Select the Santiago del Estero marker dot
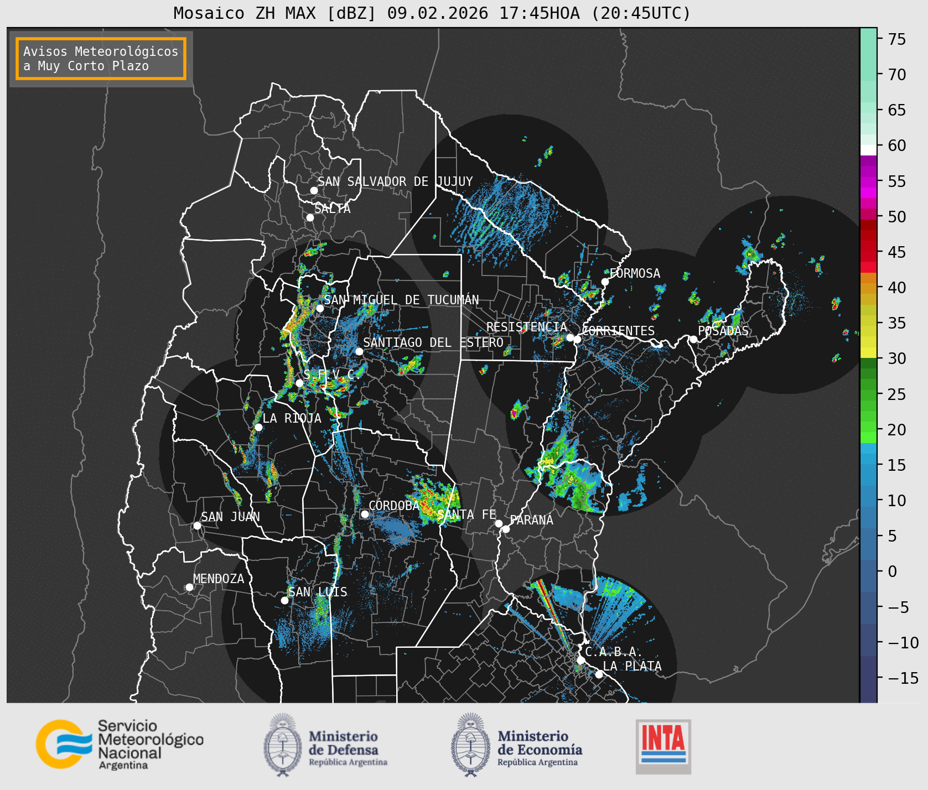Screen dimensions: 928x790 (x=359, y=351)
